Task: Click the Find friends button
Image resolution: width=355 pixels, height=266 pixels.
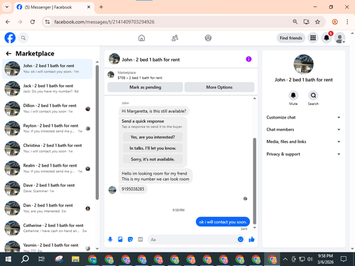Action: tap(291, 38)
